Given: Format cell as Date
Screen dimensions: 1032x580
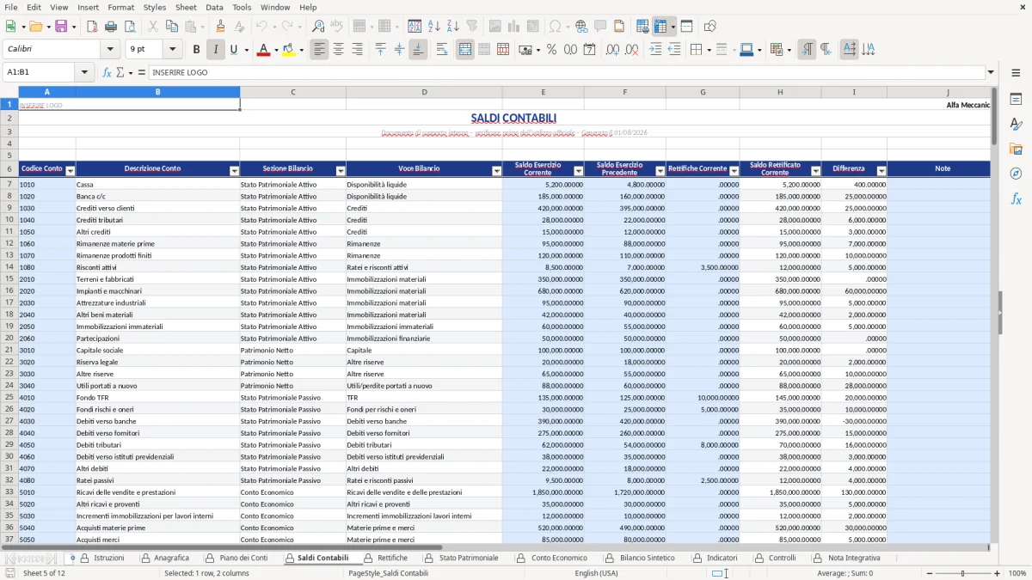Looking at the screenshot, I should [589, 50].
